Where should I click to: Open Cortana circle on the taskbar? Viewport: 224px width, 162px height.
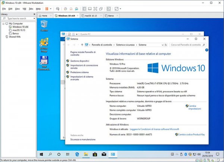click(x=59, y=154)
